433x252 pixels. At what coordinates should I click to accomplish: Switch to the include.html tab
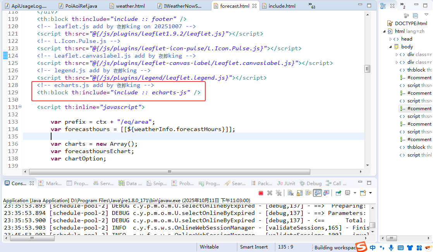click(x=278, y=6)
